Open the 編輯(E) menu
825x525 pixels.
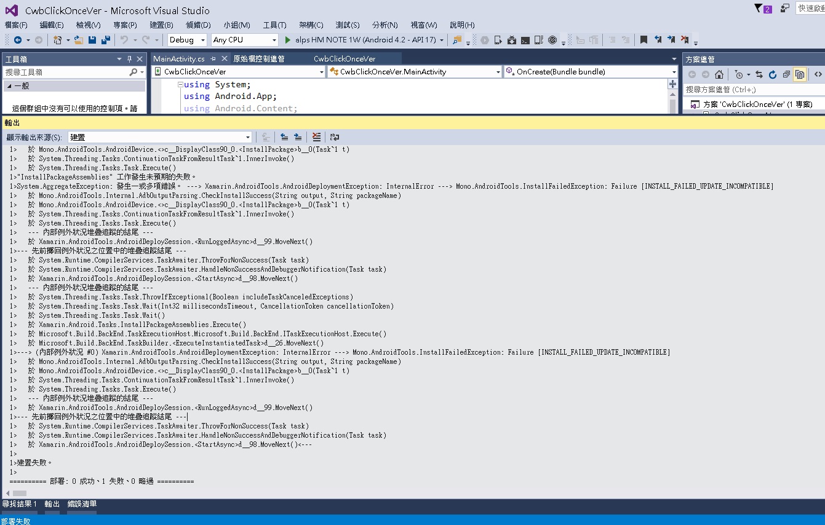[52, 25]
